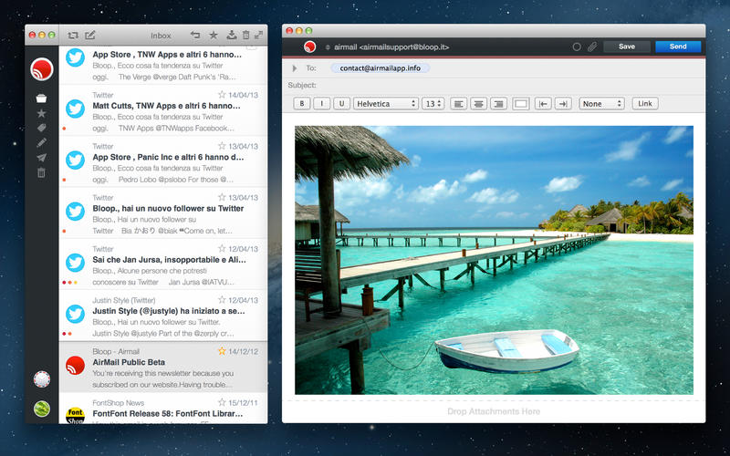
Task: Show starred messages from sidebar star icon
Action: pyautogui.click(x=41, y=113)
